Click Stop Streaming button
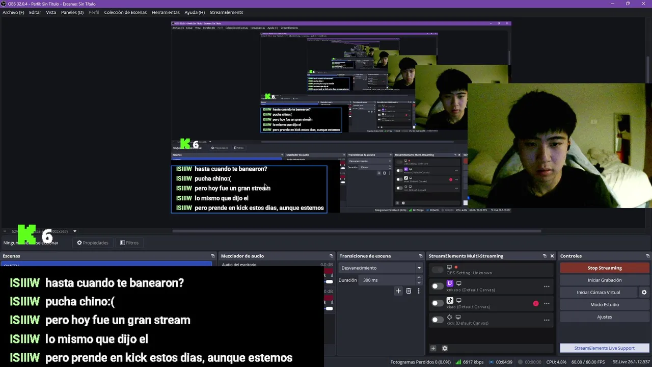The image size is (652, 367). point(605,268)
